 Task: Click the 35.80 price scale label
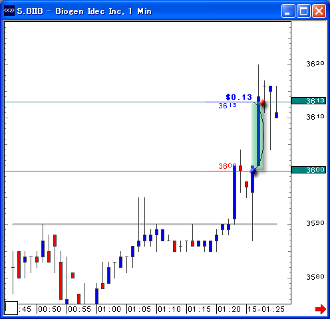(315, 277)
